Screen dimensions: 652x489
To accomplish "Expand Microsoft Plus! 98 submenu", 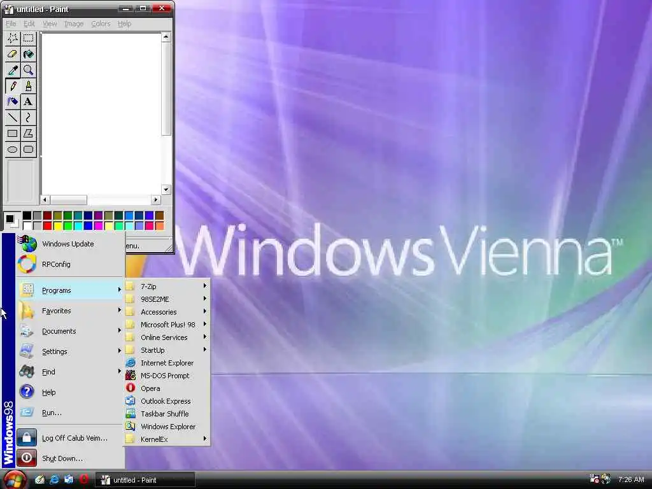I will (167, 325).
